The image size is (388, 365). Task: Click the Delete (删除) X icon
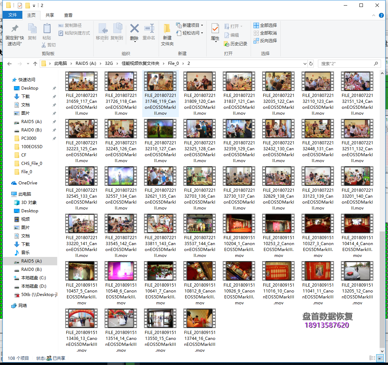coord(134,29)
